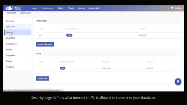Click the Accessible Tablespace column header
187x105 pixels.
coord(67,62)
